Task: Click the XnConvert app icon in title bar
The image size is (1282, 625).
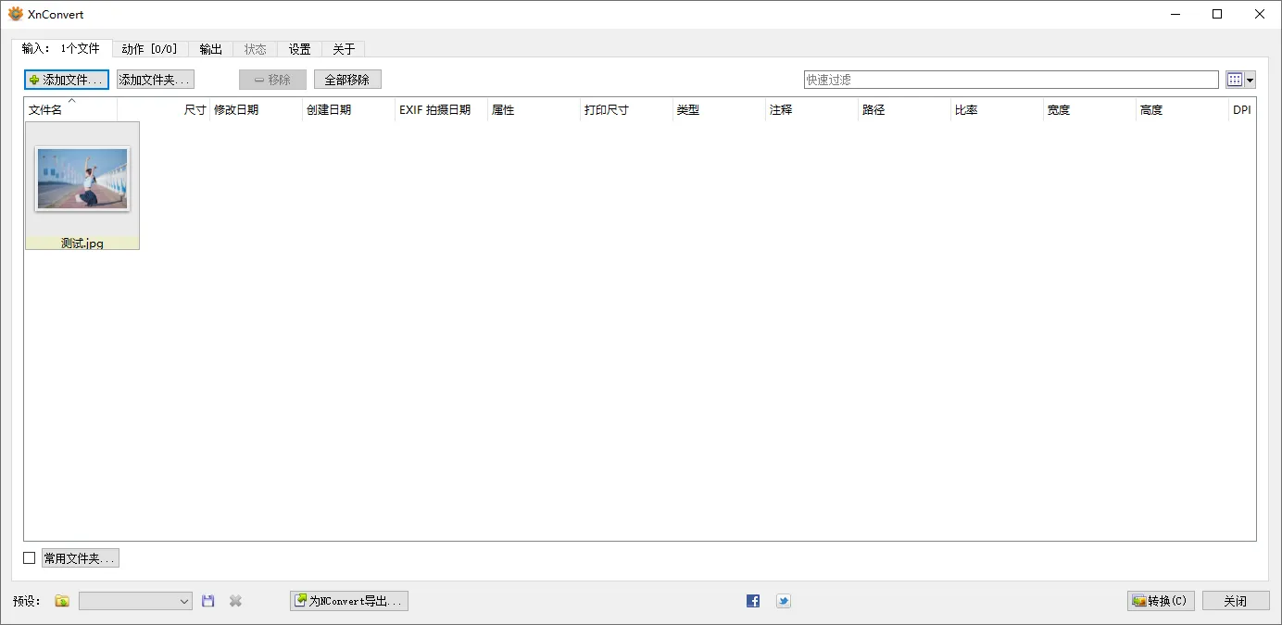Action: [16, 14]
